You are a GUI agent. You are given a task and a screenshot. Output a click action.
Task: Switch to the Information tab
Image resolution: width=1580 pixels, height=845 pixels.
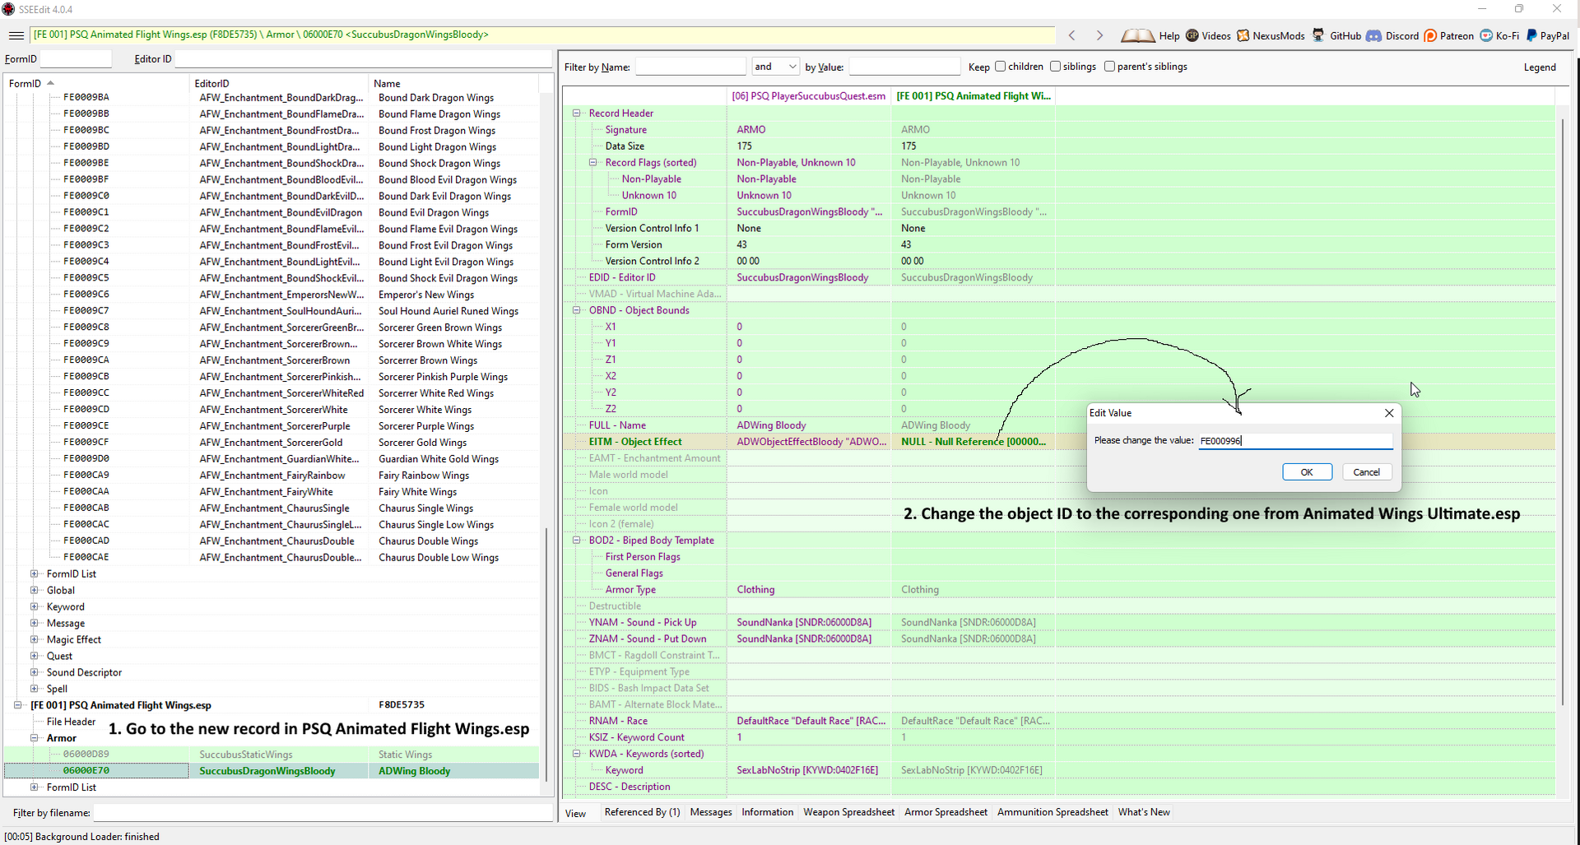[x=767, y=812]
